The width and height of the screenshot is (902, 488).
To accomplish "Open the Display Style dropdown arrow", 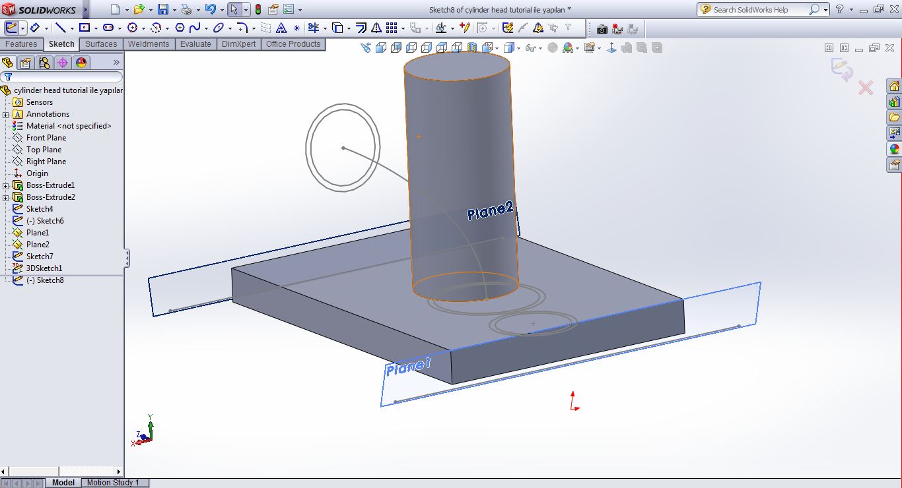I will coord(519,48).
